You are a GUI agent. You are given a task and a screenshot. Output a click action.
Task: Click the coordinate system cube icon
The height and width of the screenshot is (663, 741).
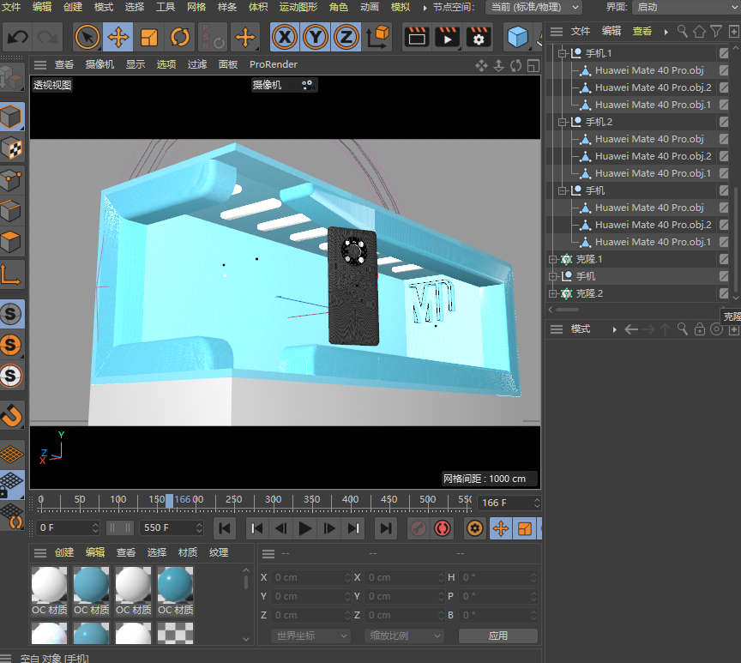[x=378, y=38]
